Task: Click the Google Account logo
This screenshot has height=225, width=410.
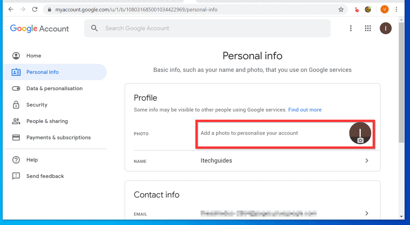Action: [x=40, y=28]
